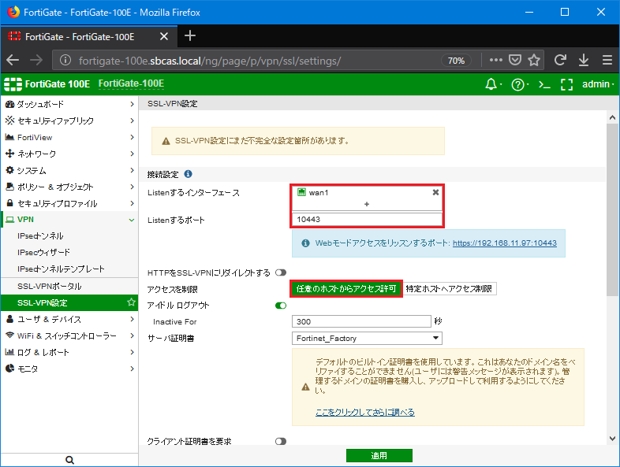Click the sidebar search magnifier

(69, 460)
